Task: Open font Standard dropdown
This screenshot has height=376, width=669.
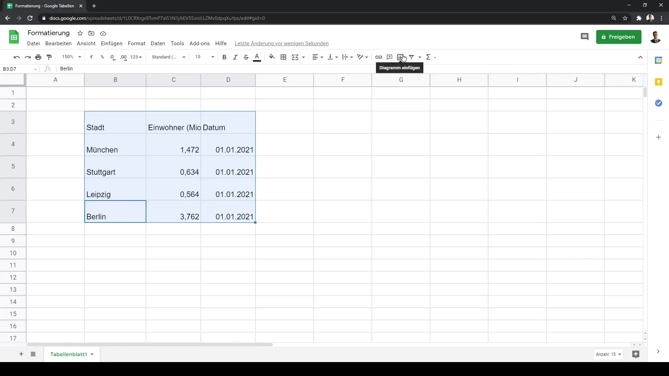Action: coord(169,57)
